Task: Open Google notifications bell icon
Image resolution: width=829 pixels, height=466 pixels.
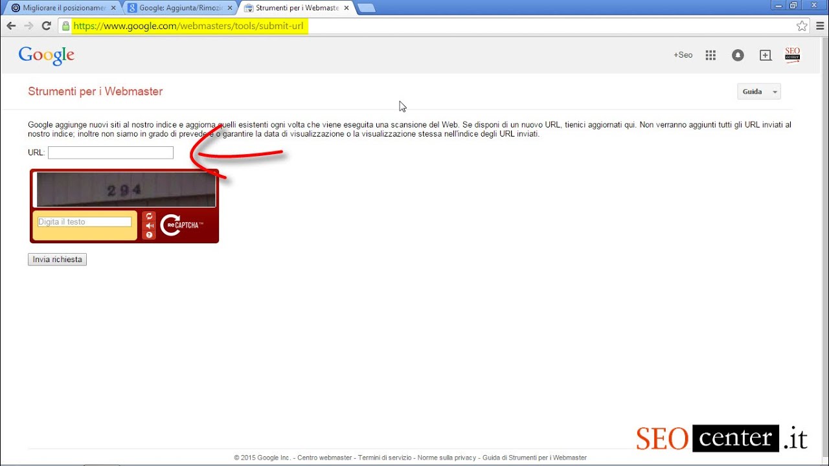Action: 738,55
